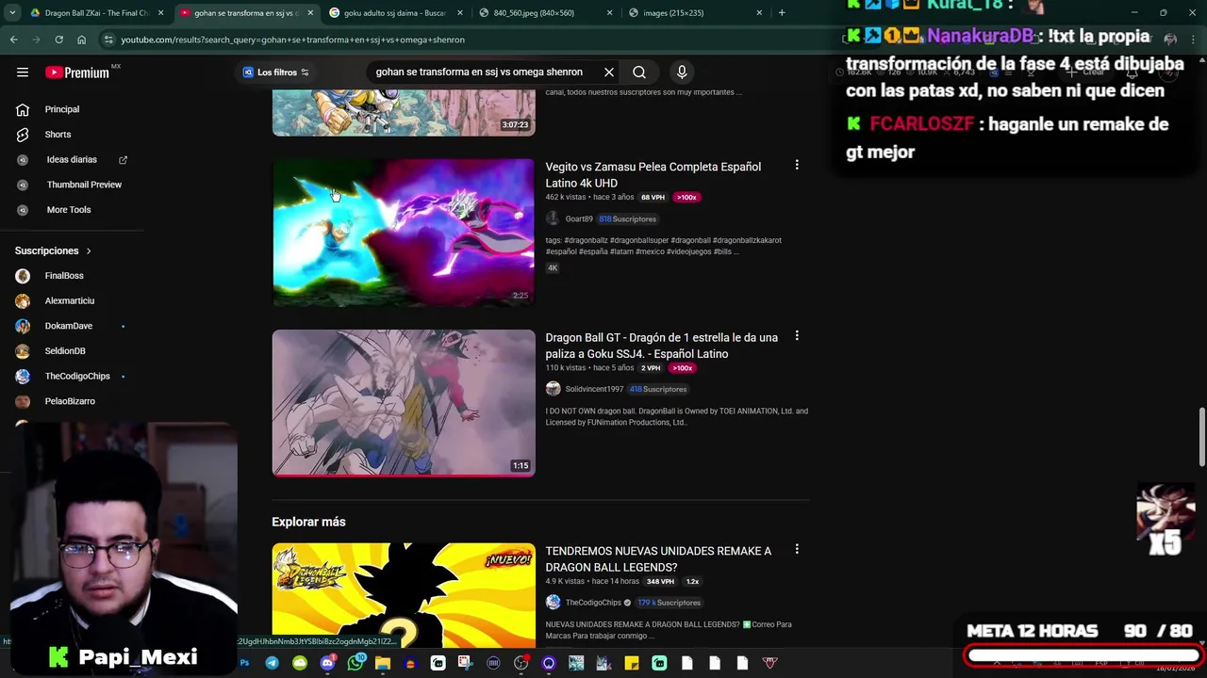The width and height of the screenshot is (1207, 678).
Task: Open the tab search dropdown arrow
Action: pyautogui.click(x=12, y=13)
